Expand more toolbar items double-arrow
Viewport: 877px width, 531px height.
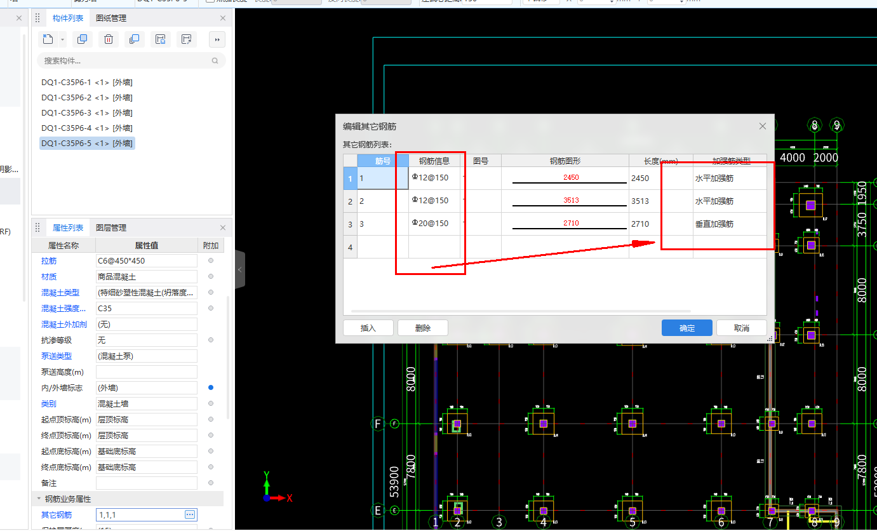217,39
